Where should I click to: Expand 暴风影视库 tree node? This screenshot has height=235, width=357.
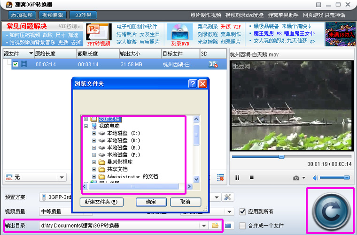[x=94, y=162]
